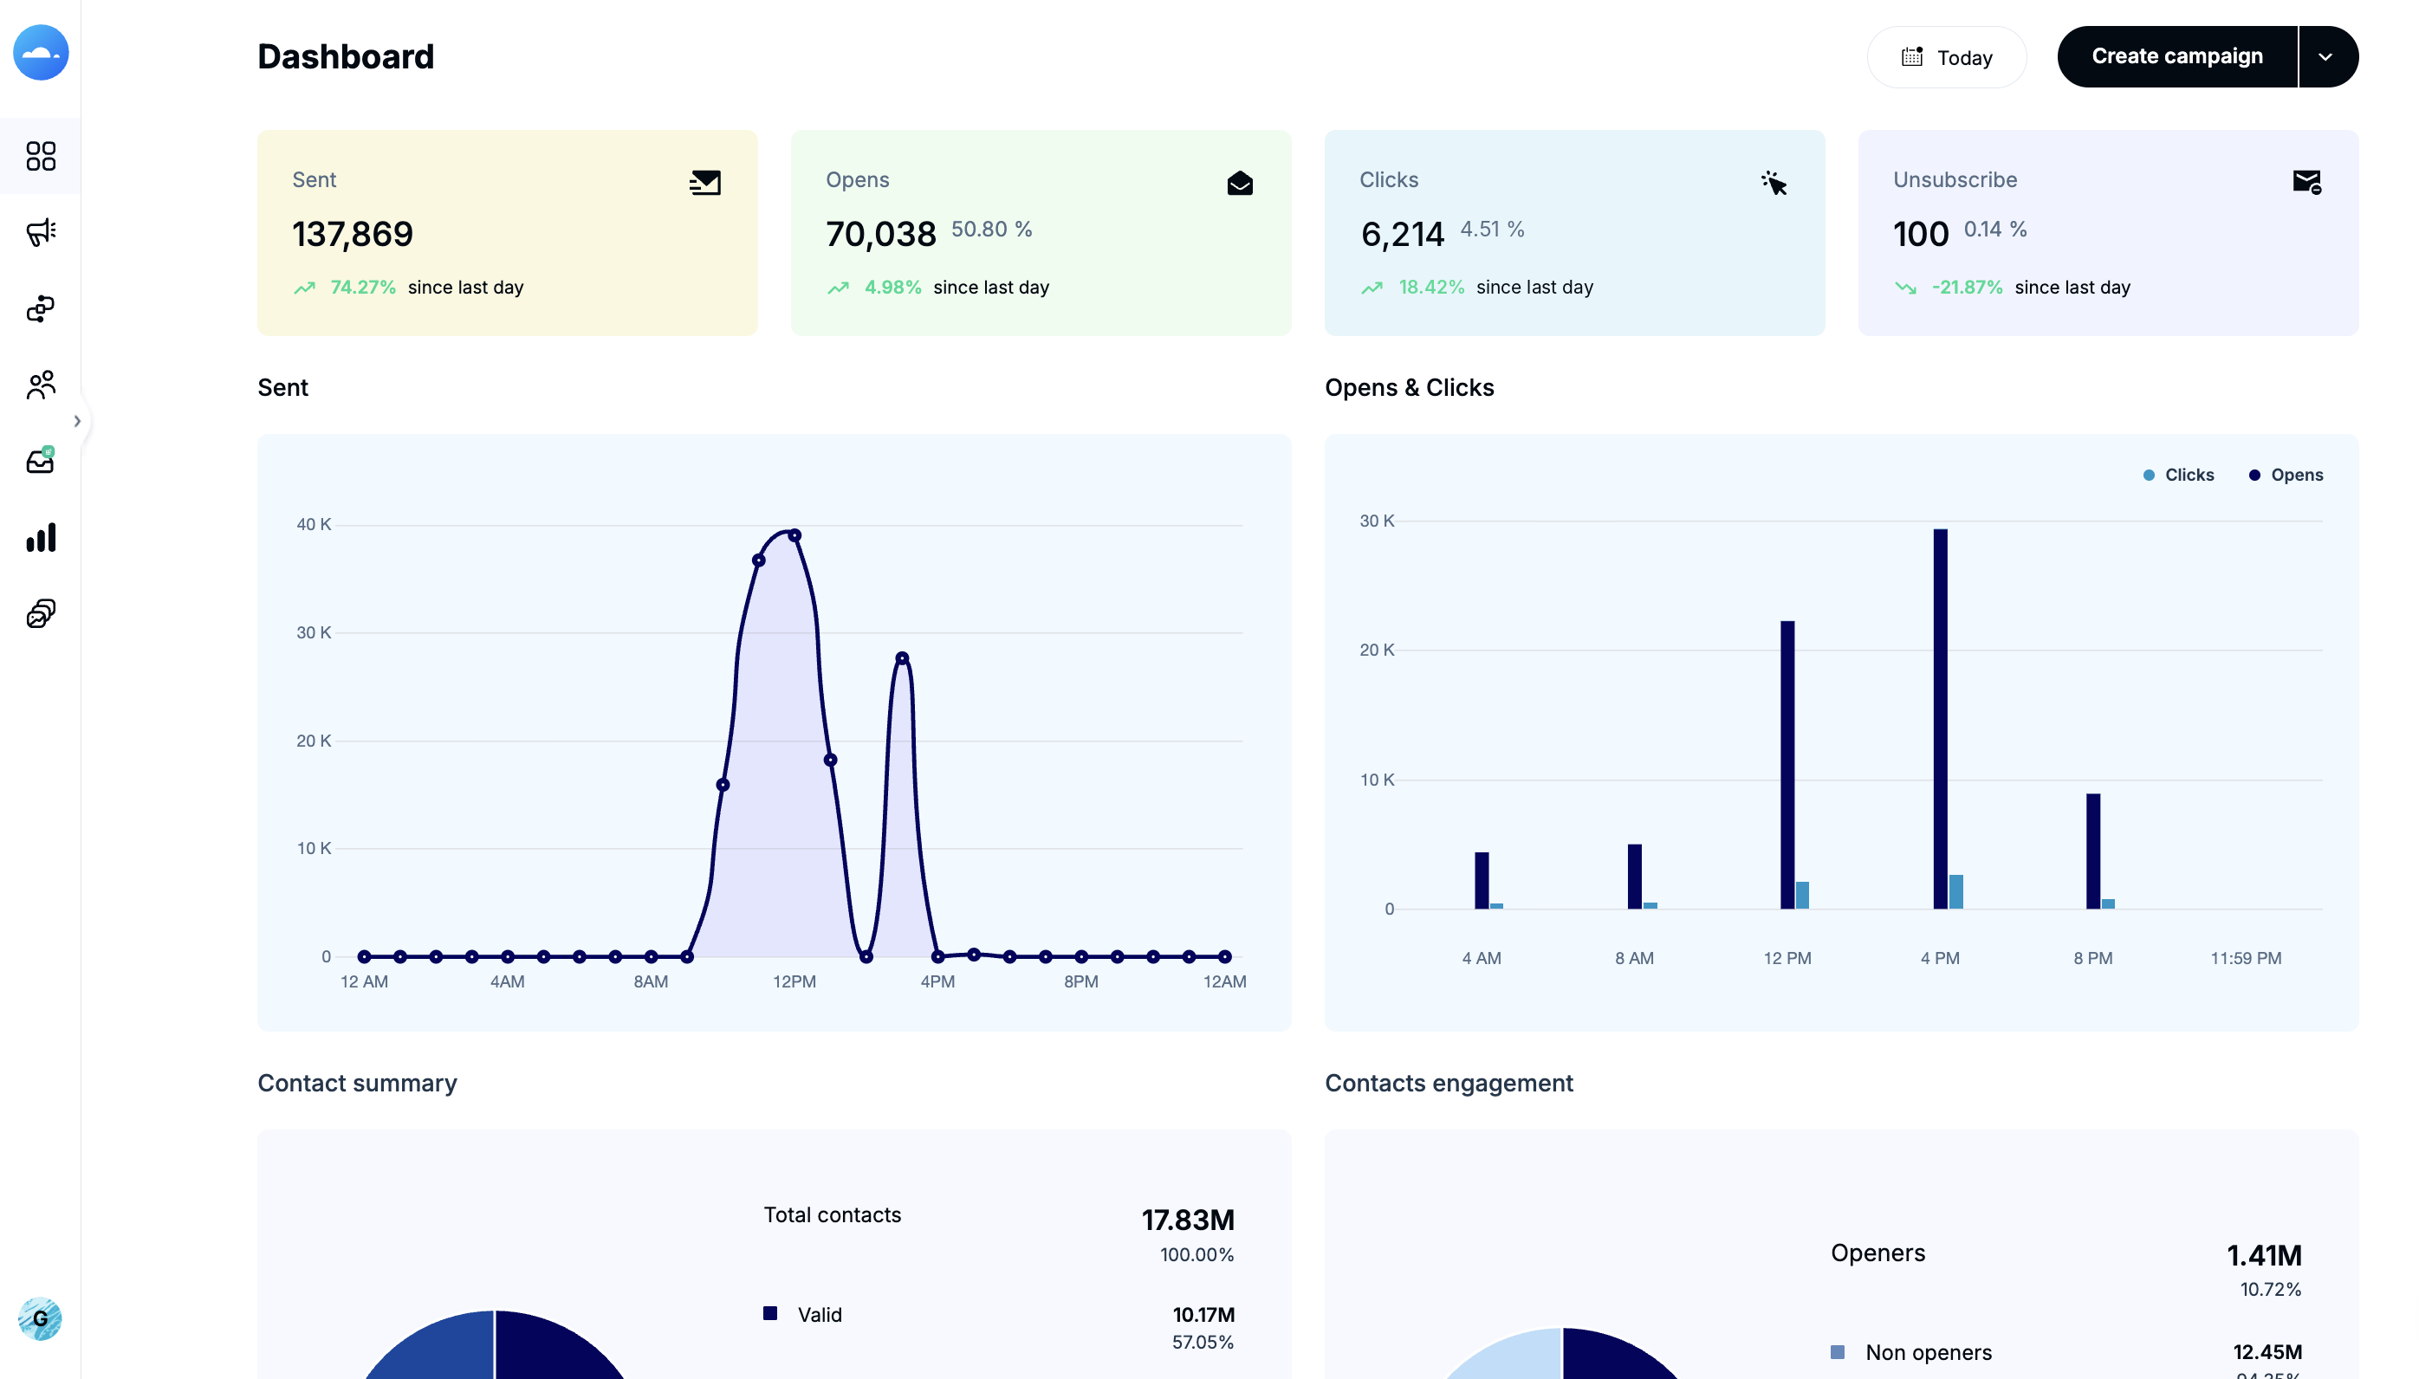Viewport: 2419px width, 1379px height.
Task: Expand the sidebar with the chevron arrow
Action: pyautogui.click(x=78, y=420)
